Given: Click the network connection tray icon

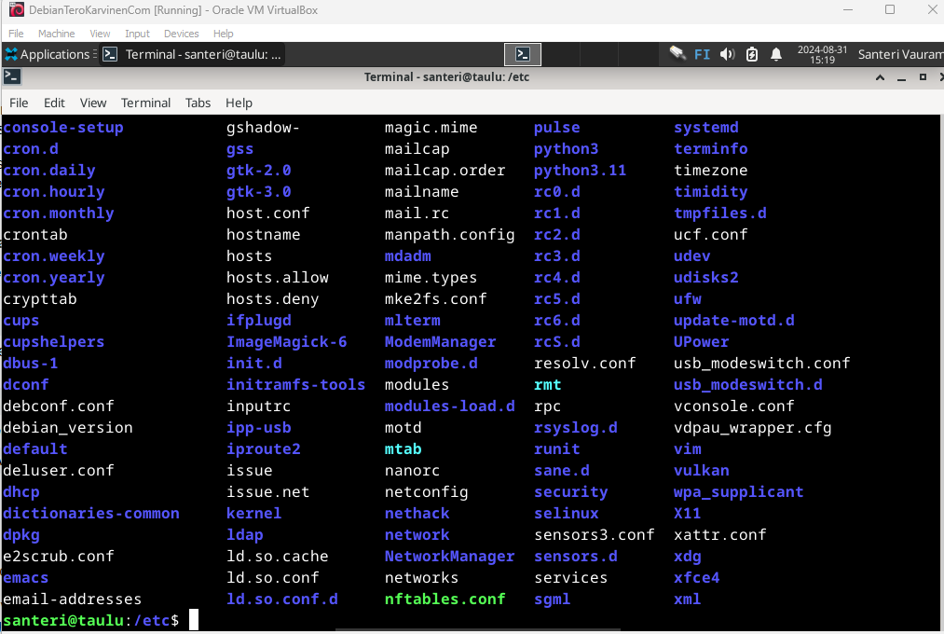Looking at the screenshot, I should pyautogui.click(x=677, y=54).
